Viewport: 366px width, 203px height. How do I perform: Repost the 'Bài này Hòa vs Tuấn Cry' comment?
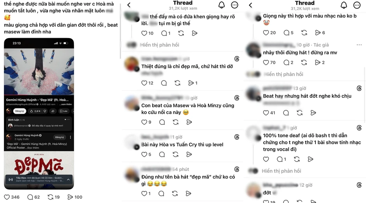pos(176,154)
